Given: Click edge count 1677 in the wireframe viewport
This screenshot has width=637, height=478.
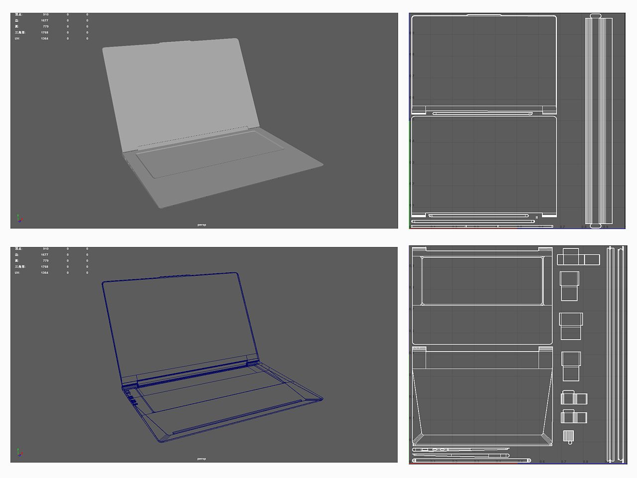Looking at the screenshot, I should click(x=45, y=254).
